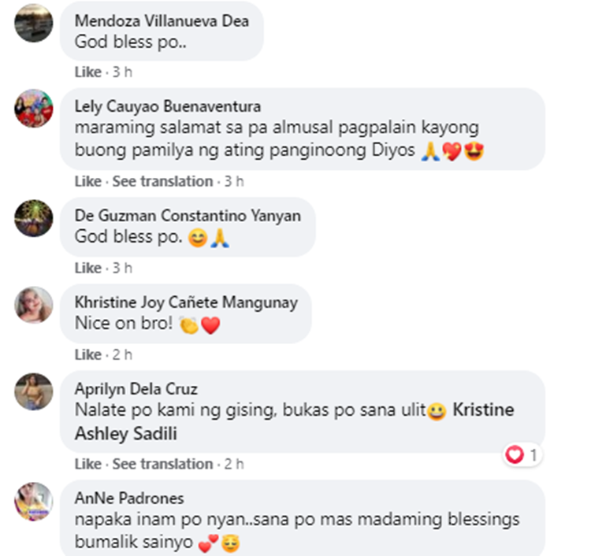This screenshot has height=556, width=591.
Task: Click the AnNe Padrones name link
Action: click(x=129, y=498)
